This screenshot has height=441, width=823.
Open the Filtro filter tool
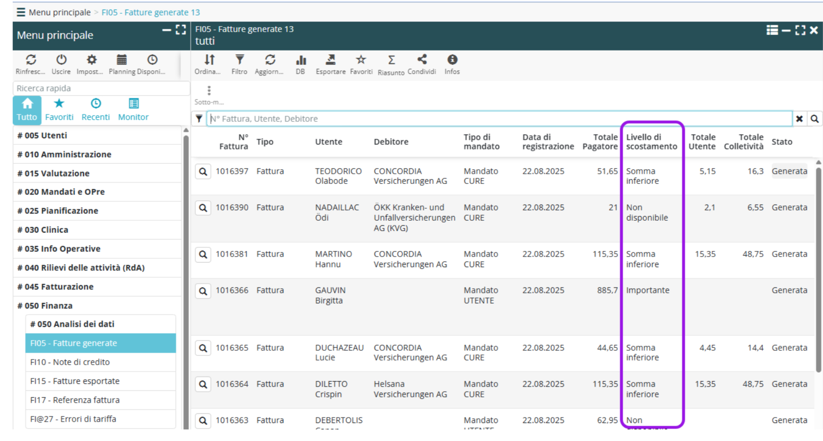coord(240,60)
